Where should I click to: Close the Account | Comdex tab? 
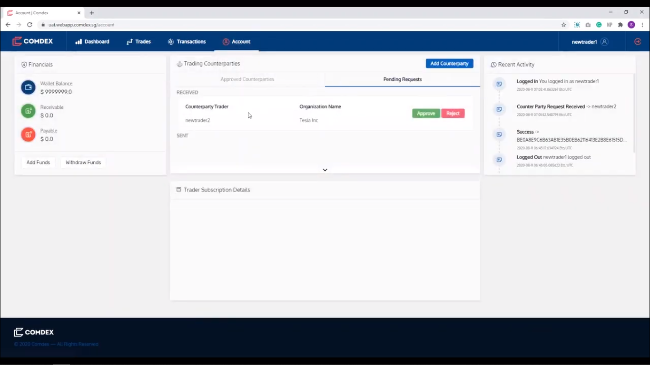coord(79,13)
